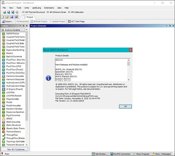Click the Rigid Dynamics icon
The image size is (175, 156).
click(x=3, y=115)
